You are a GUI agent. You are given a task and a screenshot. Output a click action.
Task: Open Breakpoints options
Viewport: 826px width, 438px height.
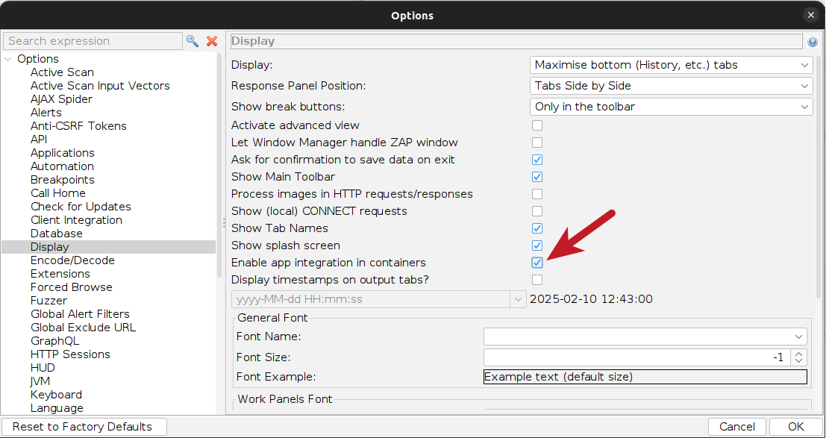click(63, 180)
